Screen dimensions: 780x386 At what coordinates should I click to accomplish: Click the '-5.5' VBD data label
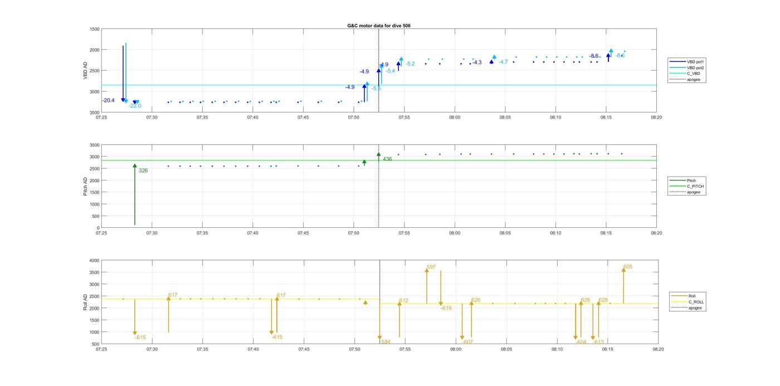(376, 89)
